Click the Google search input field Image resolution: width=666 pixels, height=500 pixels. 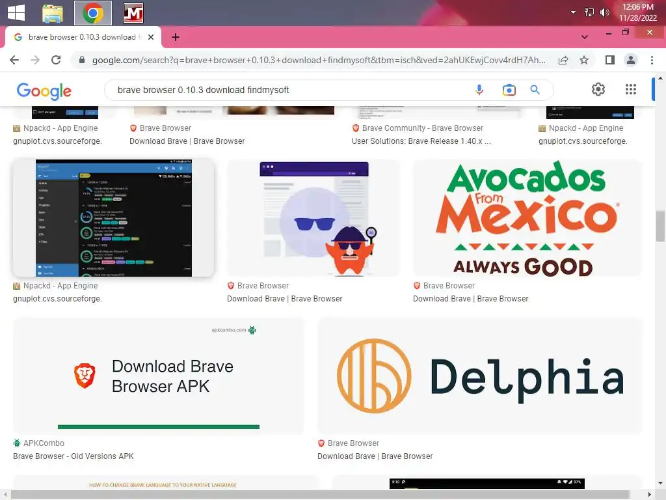(289, 90)
